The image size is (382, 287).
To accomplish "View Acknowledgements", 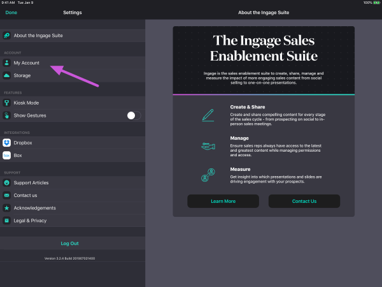I will coord(73,208).
